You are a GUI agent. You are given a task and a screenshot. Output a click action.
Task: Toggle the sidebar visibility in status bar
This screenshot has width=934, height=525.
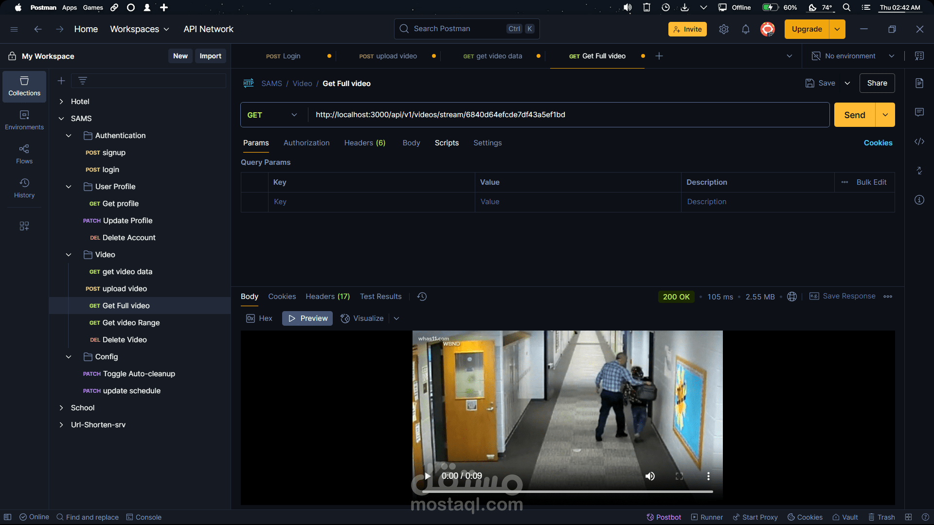tap(8, 517)
